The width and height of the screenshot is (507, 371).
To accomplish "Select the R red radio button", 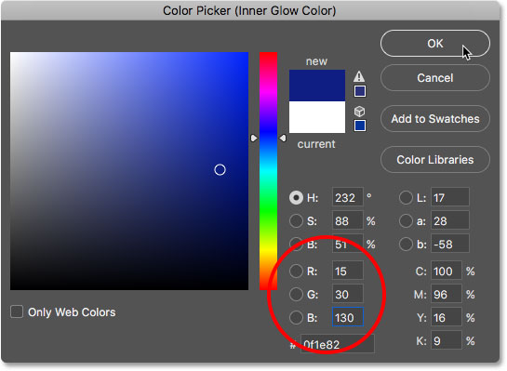I will click(296, 272).
